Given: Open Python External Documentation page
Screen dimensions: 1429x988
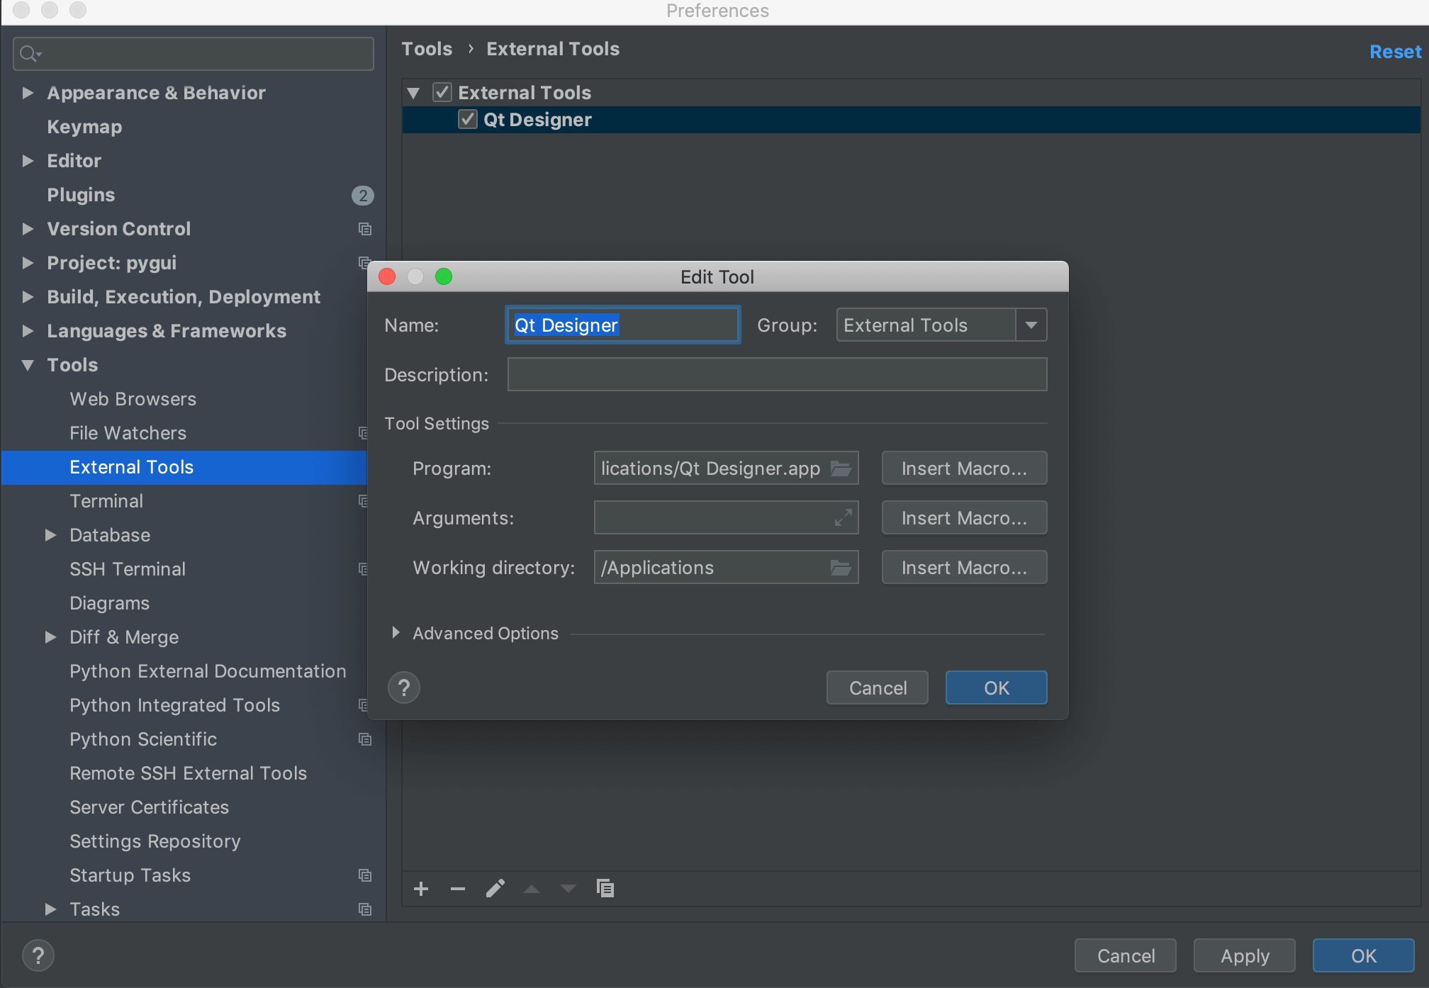Looking at the screenshot, I should click(x=208, y=671).
